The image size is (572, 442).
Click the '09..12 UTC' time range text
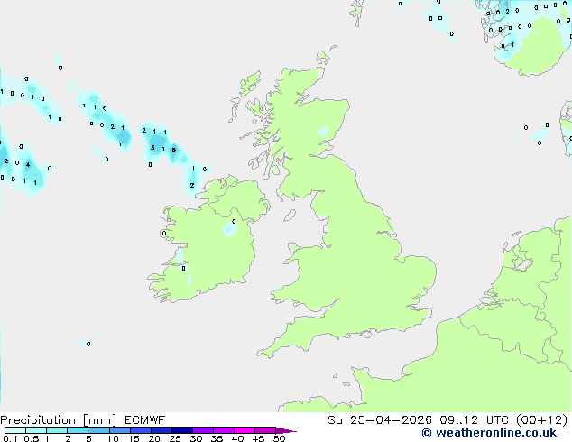(x=474, y=420)
